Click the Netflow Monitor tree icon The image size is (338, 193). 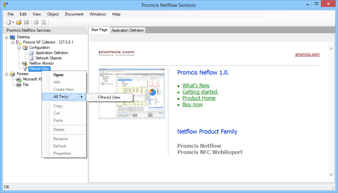25,63
